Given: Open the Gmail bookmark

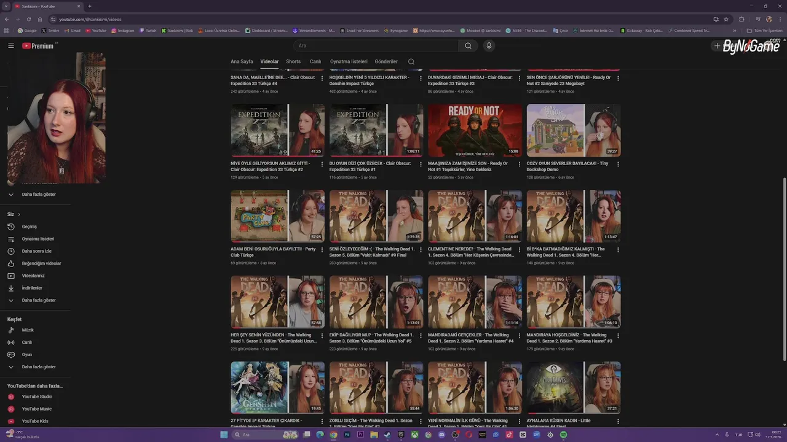Looking at the screenshot, I should coord(73,30).
